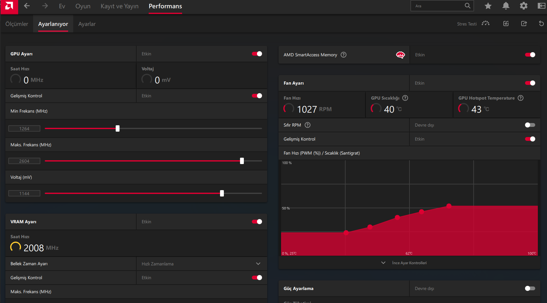Switch to the Oyun tab
This screenshot has width=547, height=303.
83,6
